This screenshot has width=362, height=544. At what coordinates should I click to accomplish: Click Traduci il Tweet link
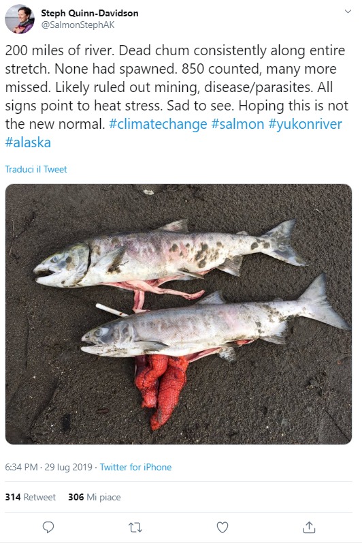pyautogui.click(x=36, y=169)
